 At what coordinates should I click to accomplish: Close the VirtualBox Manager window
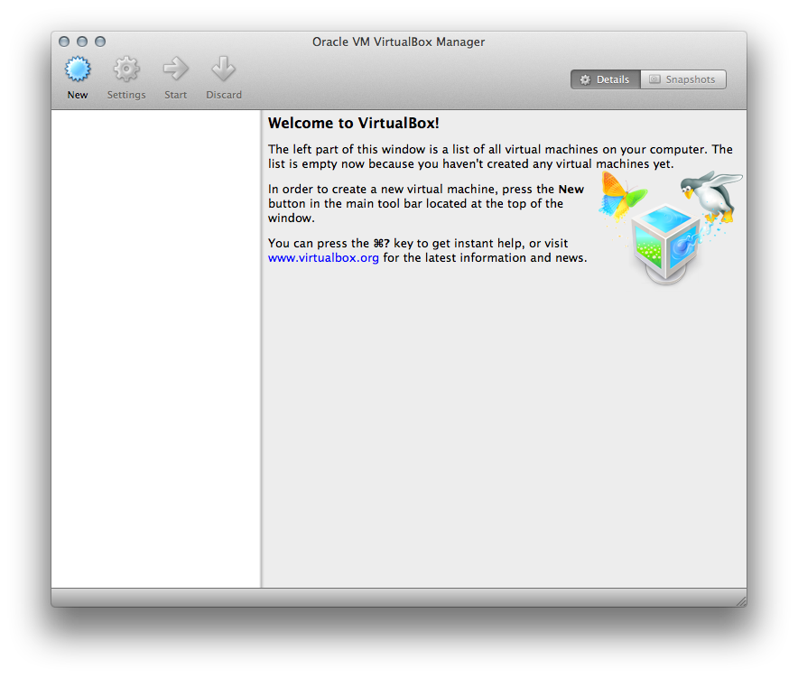(64, 42)
